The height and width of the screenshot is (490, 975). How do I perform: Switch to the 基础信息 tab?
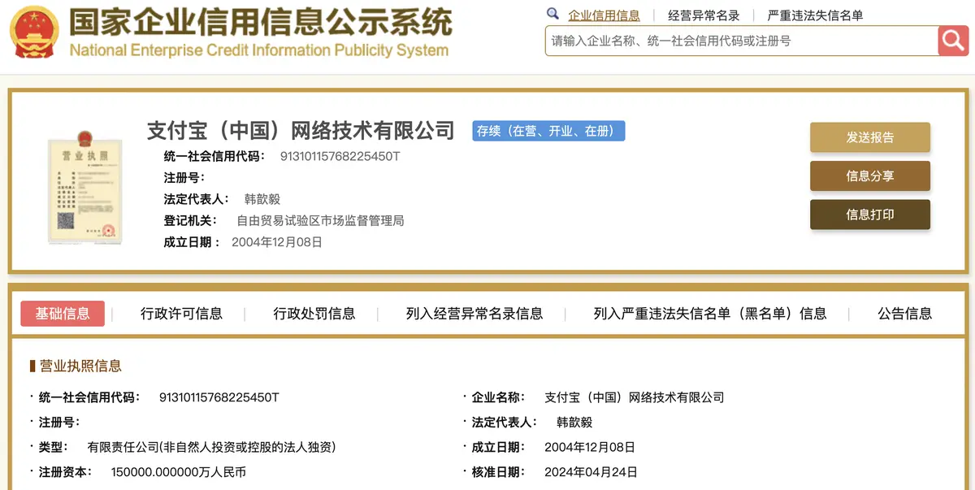coord(63,314)
